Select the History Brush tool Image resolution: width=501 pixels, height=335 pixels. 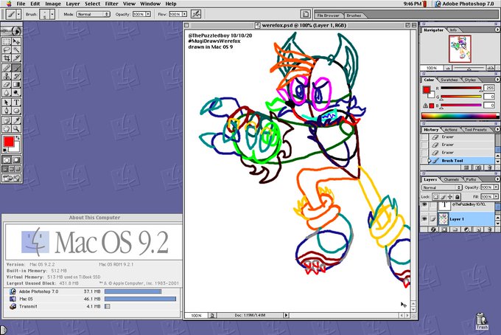point(16,76)
